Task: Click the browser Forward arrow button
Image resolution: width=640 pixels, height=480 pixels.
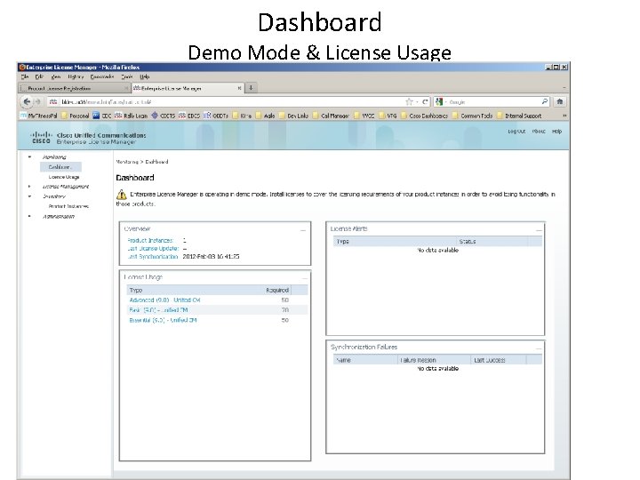Action: [x=38, y=101]
